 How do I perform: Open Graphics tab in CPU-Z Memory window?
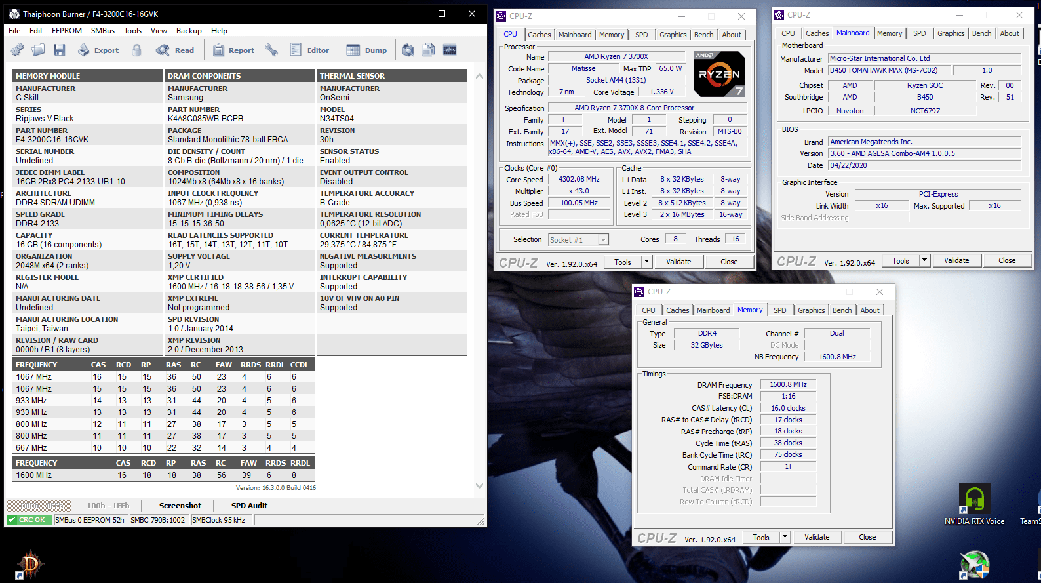coord(812,310)
